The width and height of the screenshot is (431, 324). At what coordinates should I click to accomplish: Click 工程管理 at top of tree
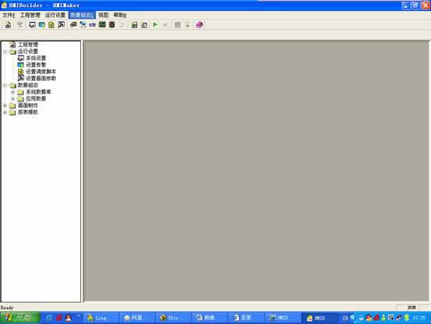[28, 45]
